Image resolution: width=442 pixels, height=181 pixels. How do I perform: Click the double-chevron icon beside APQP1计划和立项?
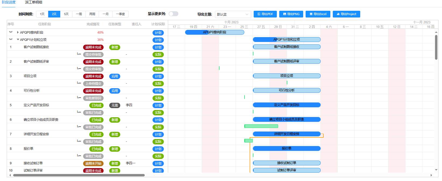11,40
